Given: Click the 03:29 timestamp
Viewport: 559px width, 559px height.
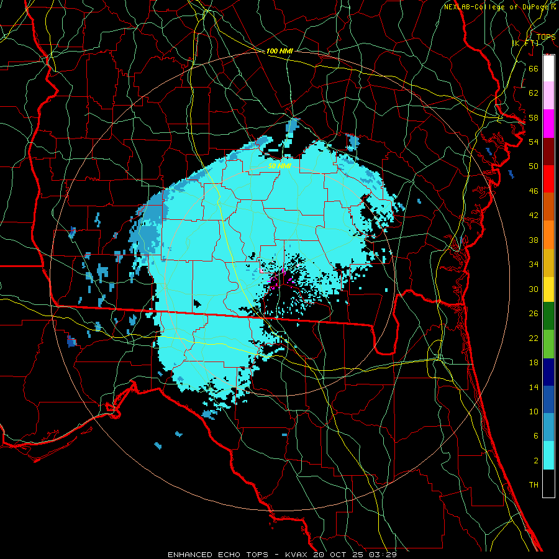Looking at the screenshot, I should (383, 555).
